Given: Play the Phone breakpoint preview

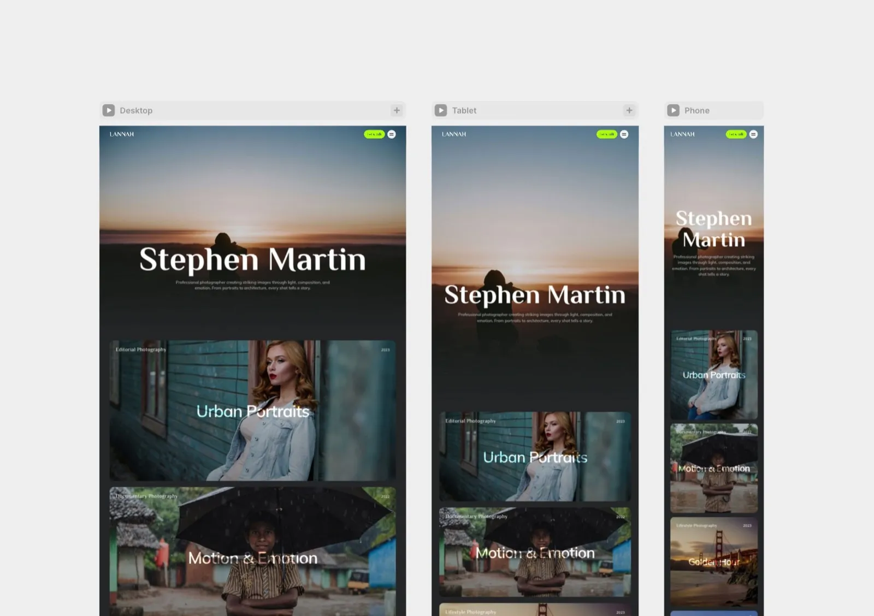Looking at the screenshot, I should pos(674,110).
